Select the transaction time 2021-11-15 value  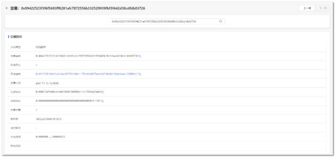tap(47, 83)
